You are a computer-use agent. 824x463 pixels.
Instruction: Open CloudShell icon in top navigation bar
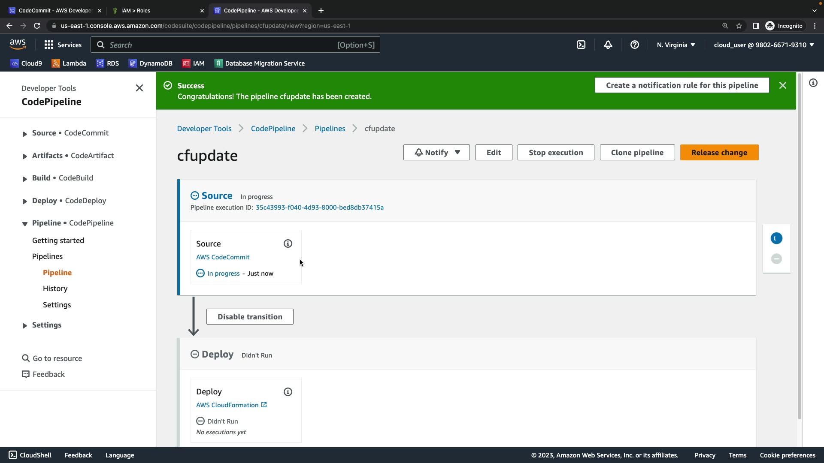pos(581,45)
